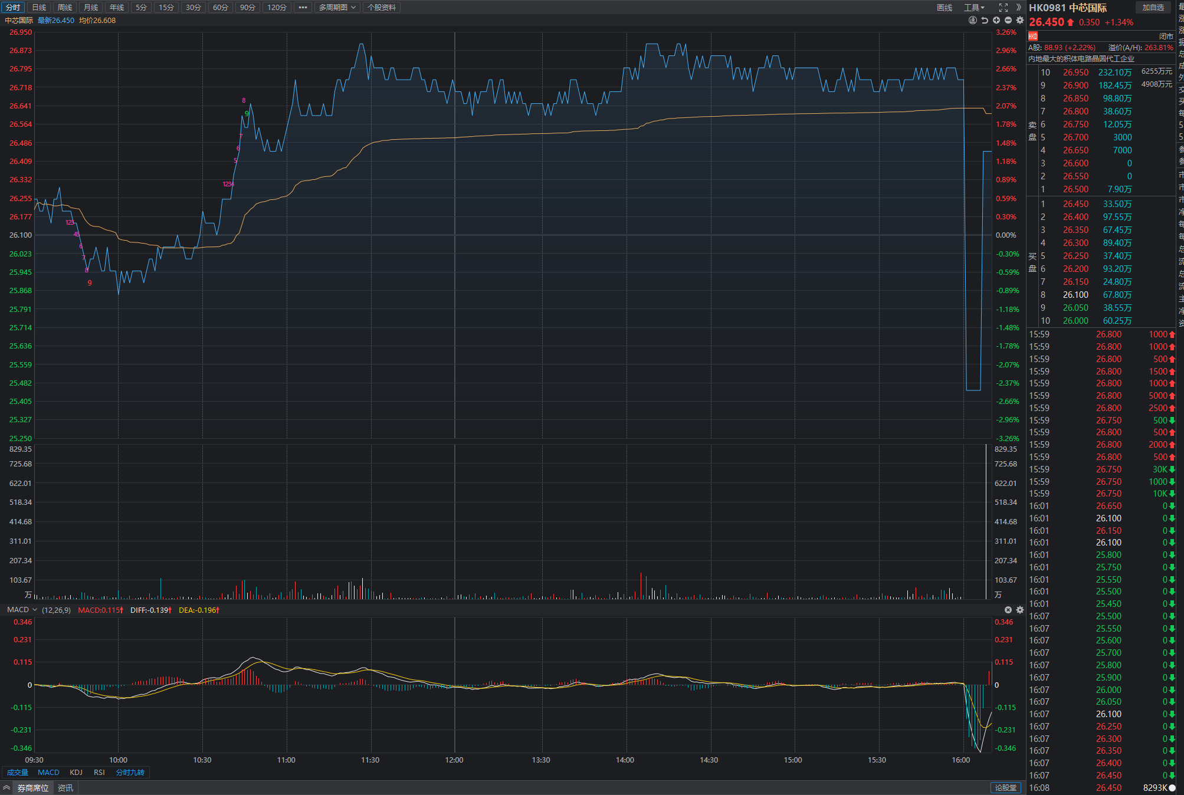Click the 论股堂 button
The width and height of the screenshot is (1184, 795).
pos(1006,788)
